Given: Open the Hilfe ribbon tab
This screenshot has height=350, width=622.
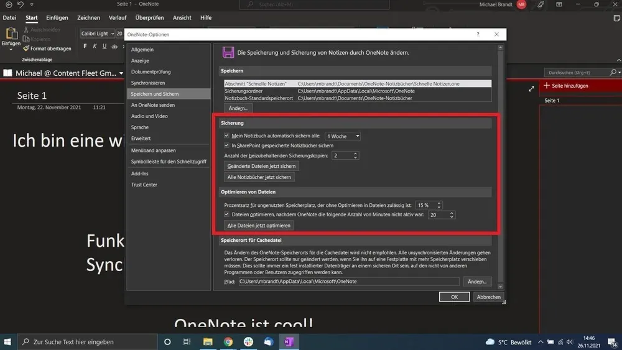Looking at the screenshot, I should tap(206, 17).
